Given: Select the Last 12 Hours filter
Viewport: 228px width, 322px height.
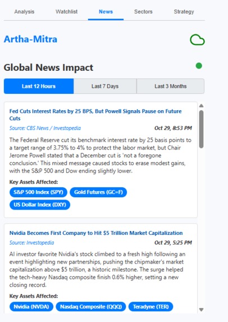Looking at the screenshot, I should pos(39,86).
